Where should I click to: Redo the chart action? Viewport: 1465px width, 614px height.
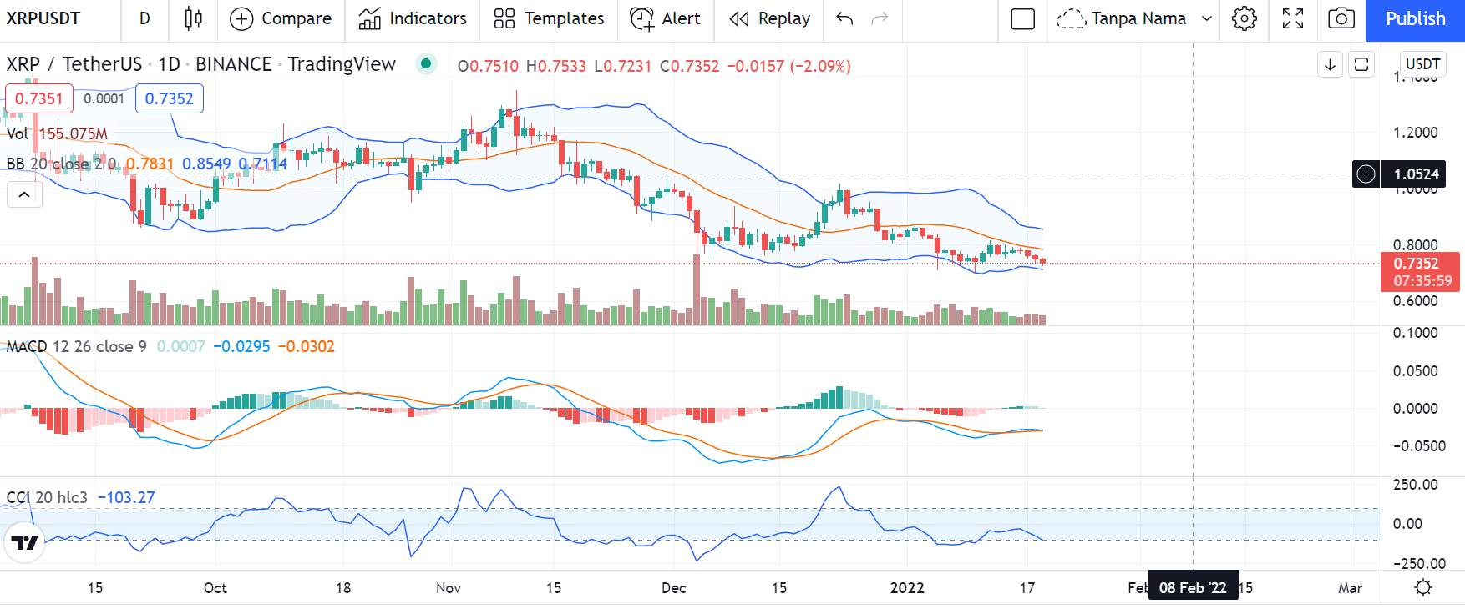pos(880,18)
